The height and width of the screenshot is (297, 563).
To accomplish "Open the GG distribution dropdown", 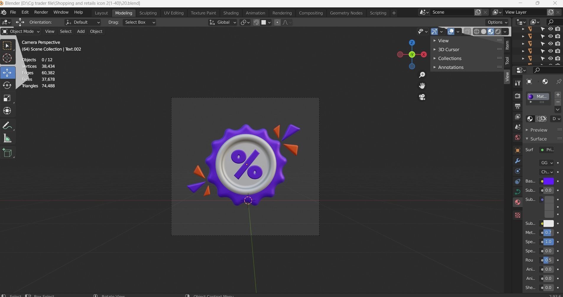I will pos(546,163).
